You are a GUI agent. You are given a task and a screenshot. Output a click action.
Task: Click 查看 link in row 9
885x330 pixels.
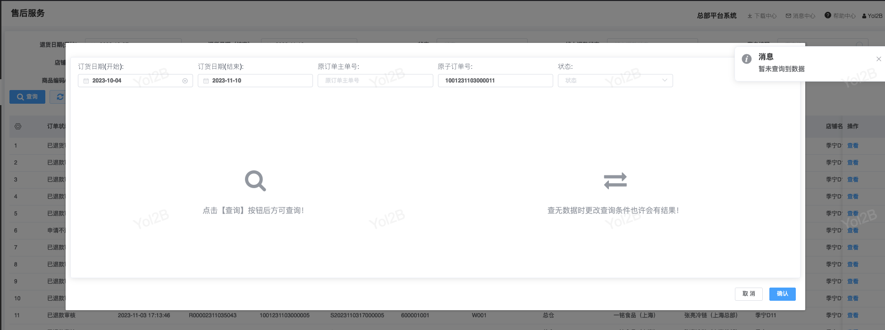tap(852, 281)
